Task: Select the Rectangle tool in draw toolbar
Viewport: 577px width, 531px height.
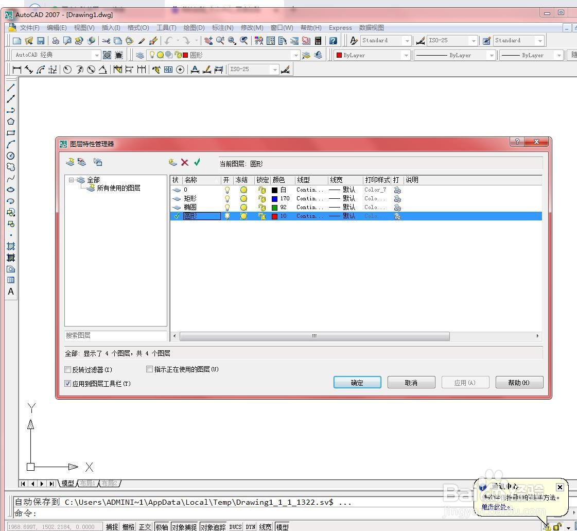Action: 11,133
